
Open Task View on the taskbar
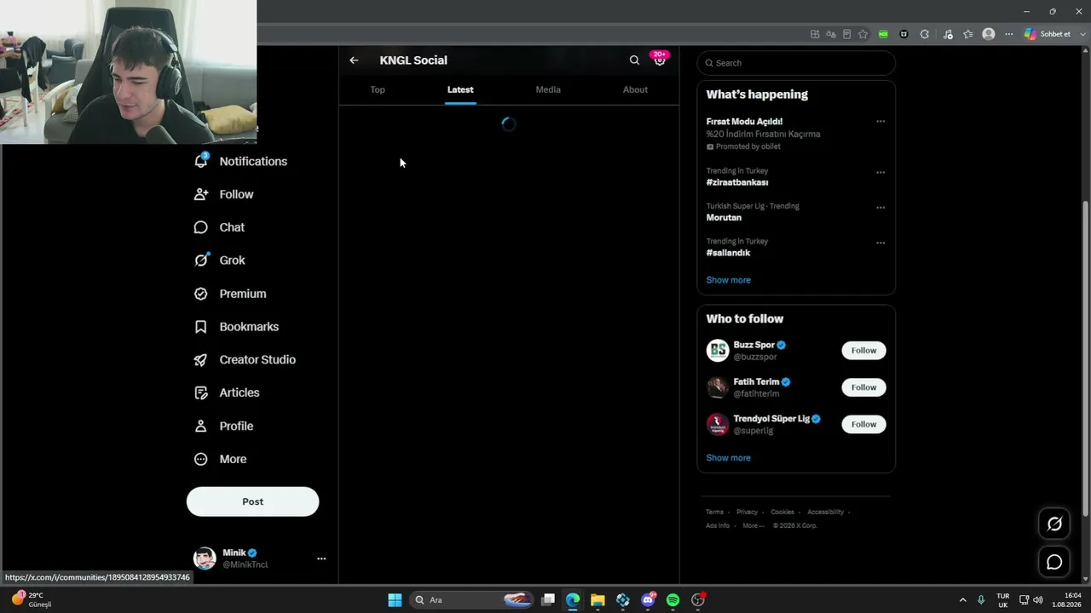coord(548,600)
